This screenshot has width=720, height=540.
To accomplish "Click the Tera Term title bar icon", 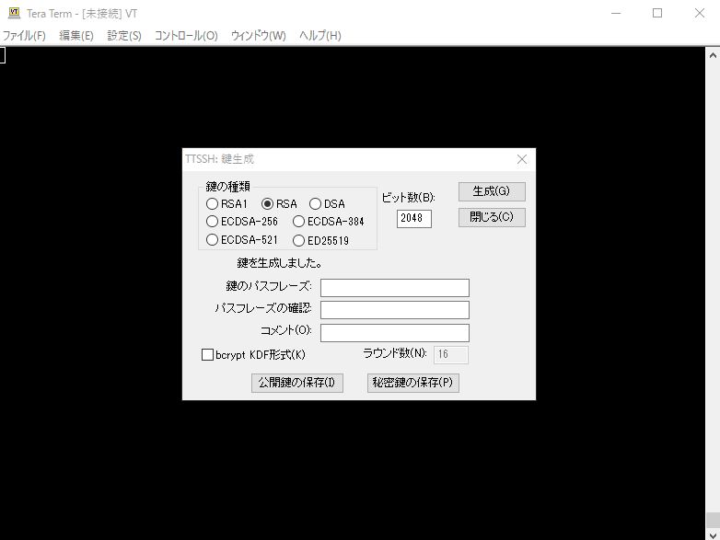I will 14,13.
